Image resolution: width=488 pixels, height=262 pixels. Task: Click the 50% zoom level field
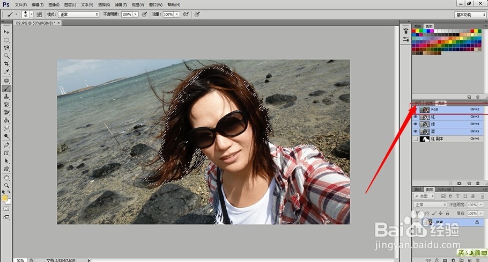(x=20, y=260)
